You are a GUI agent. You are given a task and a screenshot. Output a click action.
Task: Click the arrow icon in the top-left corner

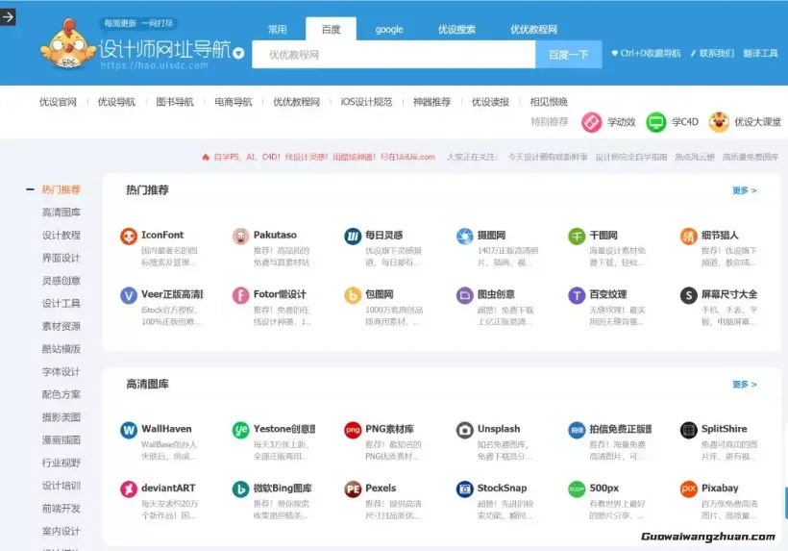pyautogui.click(x=8, y=17)
